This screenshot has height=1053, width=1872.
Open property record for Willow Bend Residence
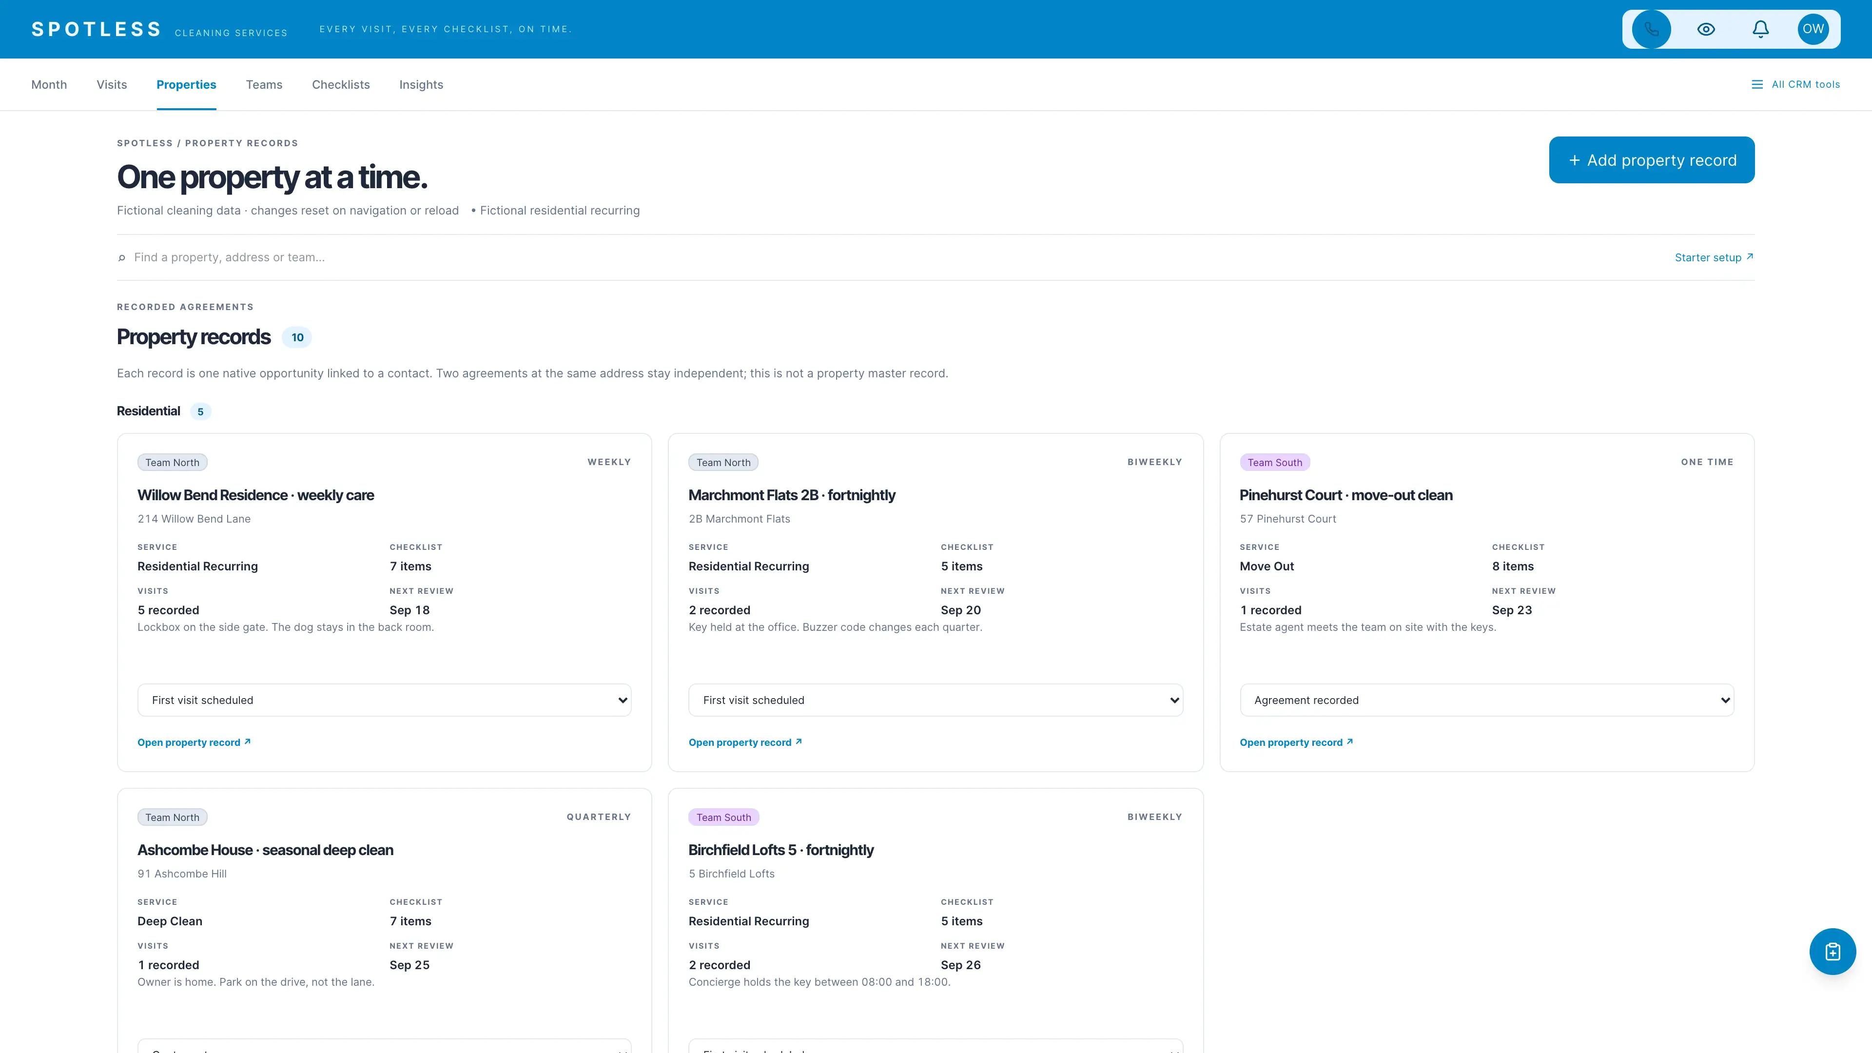(194, 742)
